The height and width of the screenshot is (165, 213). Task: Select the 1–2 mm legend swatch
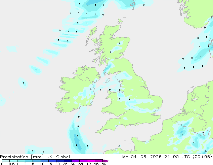(x=21, y=161)
